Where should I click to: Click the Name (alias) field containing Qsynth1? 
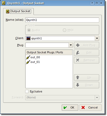[x=62, y=20]
